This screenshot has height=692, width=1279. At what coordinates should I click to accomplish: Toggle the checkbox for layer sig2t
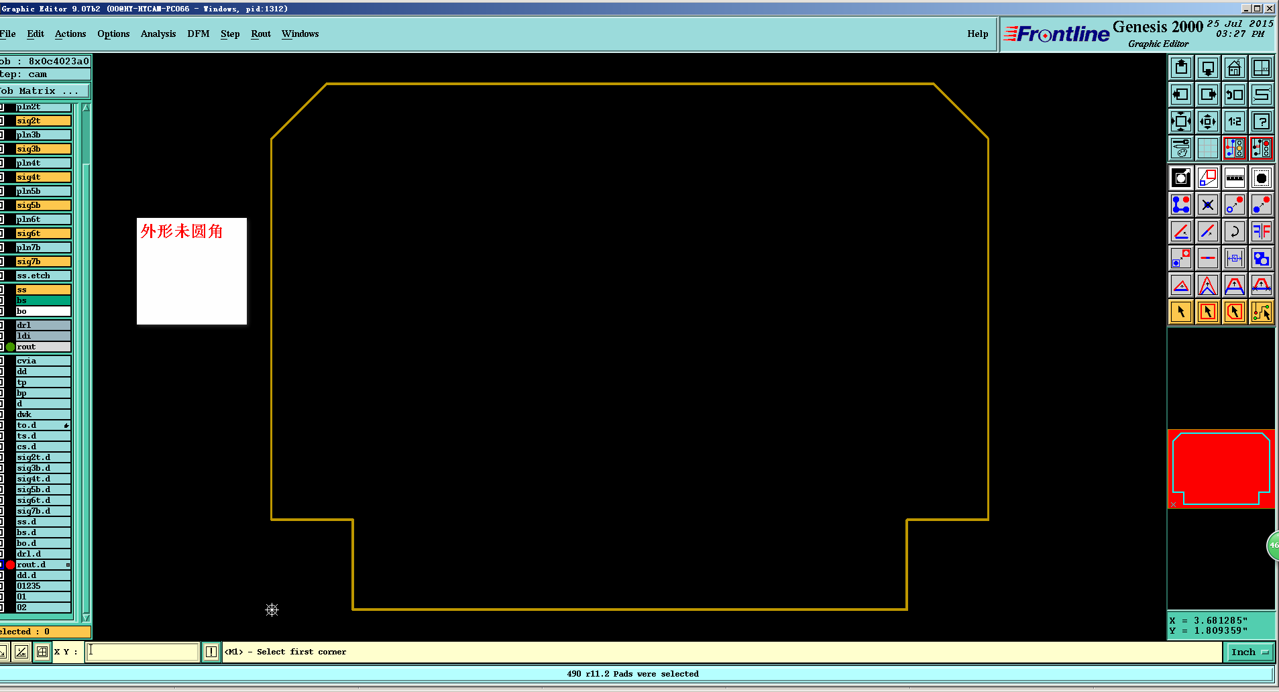2,121
